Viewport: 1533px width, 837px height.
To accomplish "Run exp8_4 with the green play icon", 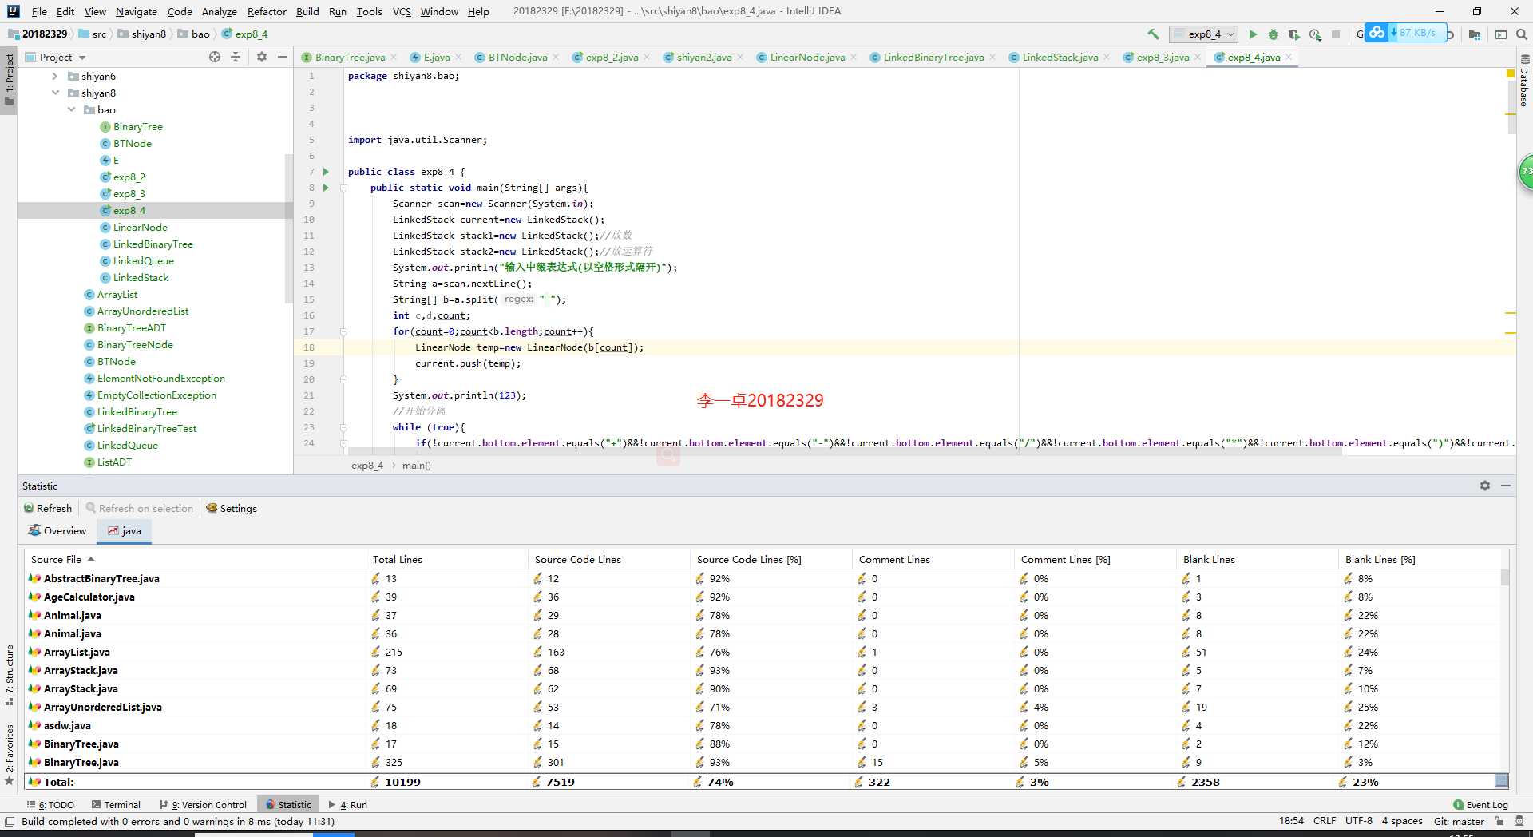I will 1253,34.
